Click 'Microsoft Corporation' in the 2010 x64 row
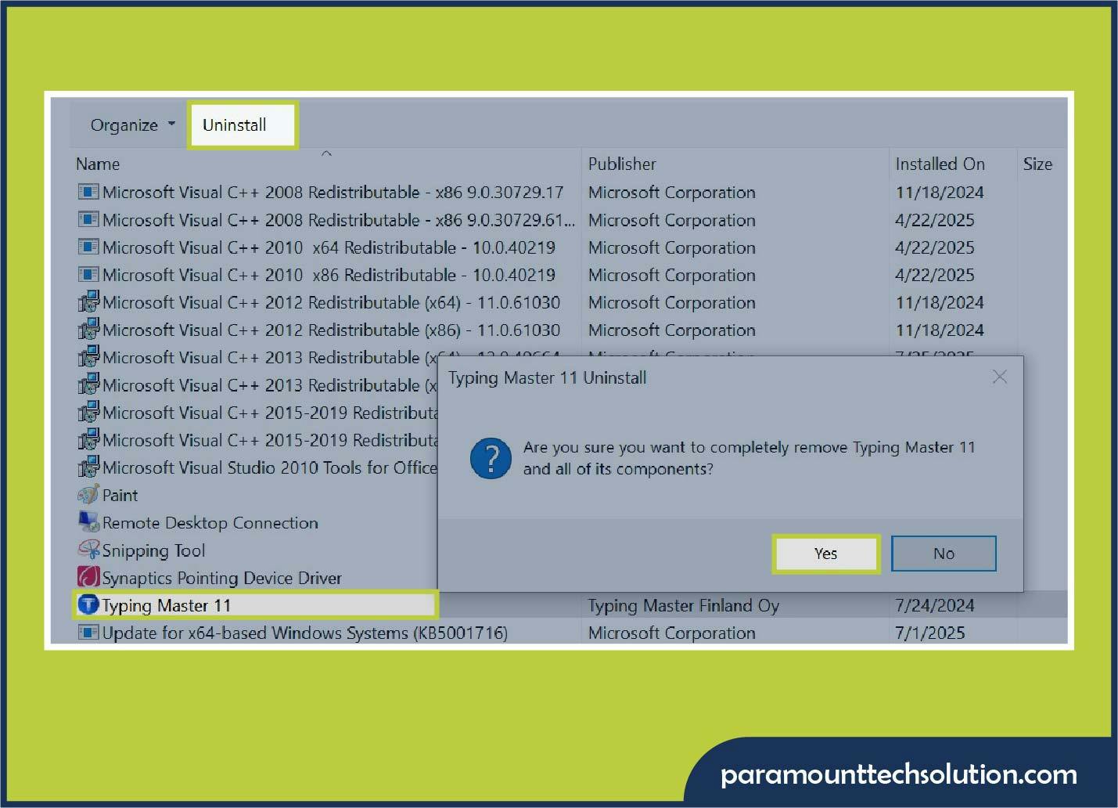Screen dimensions: 1118x808 click(x=671, y=247)
